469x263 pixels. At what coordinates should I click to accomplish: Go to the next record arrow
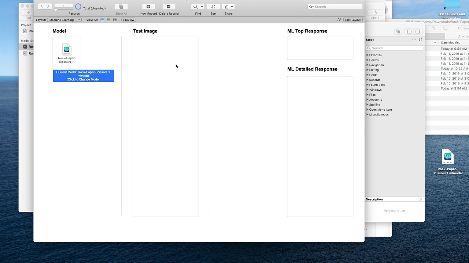click(x=48, y=6)
